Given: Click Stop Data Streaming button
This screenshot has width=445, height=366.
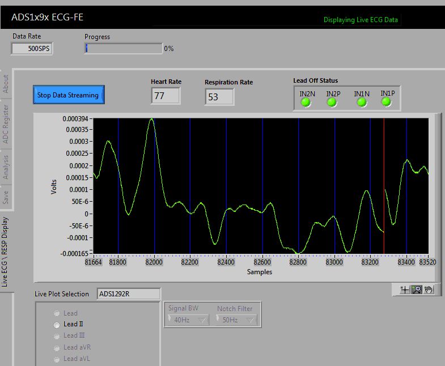Looking at the screenshot, I should pos(69,95).
